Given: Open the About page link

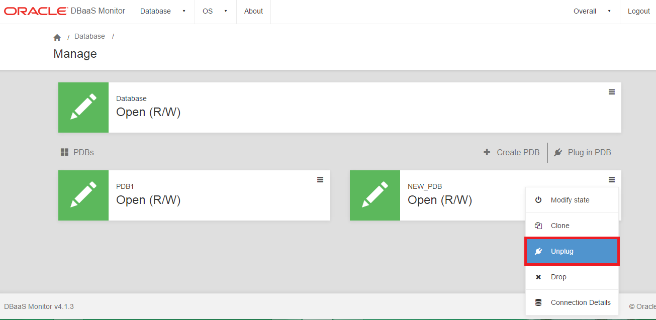Looking at the screenshot, I should click(x=253, y=11).
